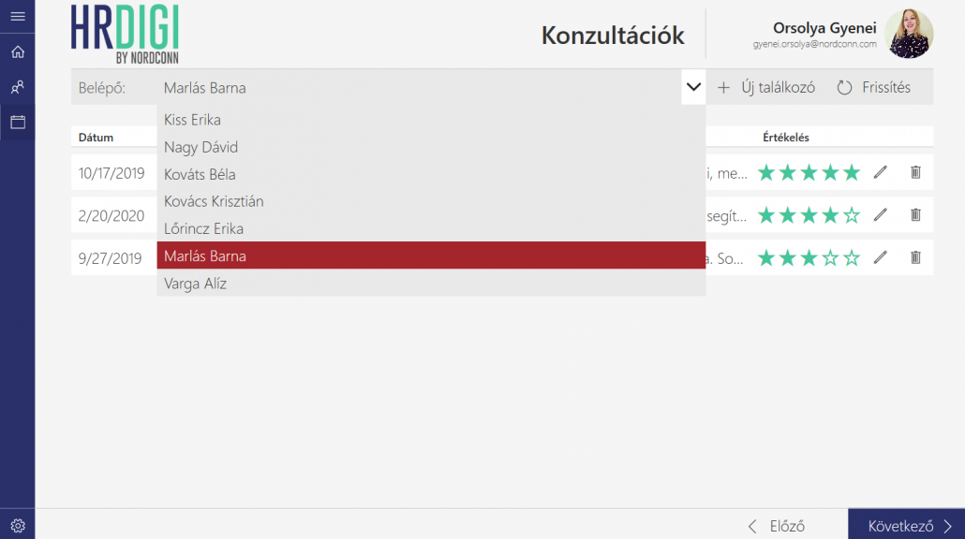Pick Kovács Krisztián from the list
The width and height of the screenshot is (965, 539).
(214, 201)
